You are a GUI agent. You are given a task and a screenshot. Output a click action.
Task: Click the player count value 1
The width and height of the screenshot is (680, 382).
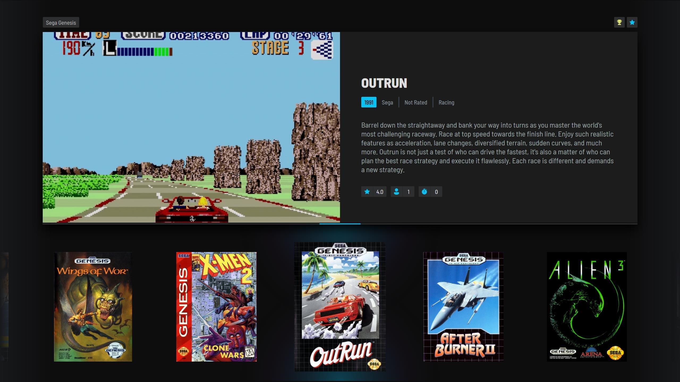pos(409,192)
